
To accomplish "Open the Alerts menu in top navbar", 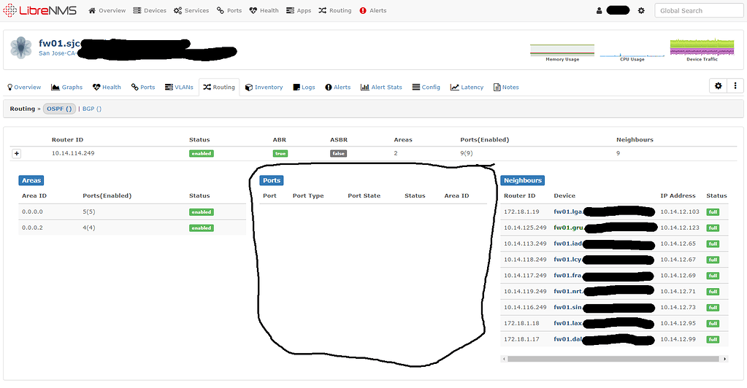I will 373,10.
